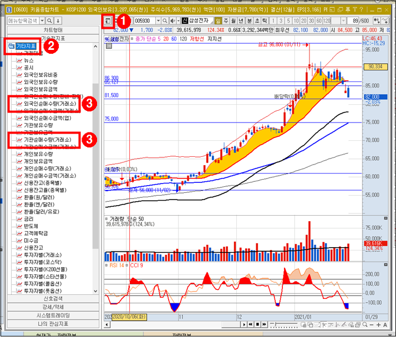Open the stock code 005930 dropdown

(158, 21)
